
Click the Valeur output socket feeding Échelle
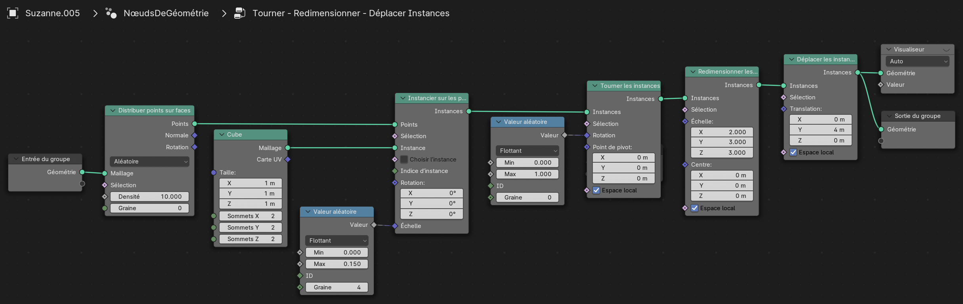coord(374,225)
